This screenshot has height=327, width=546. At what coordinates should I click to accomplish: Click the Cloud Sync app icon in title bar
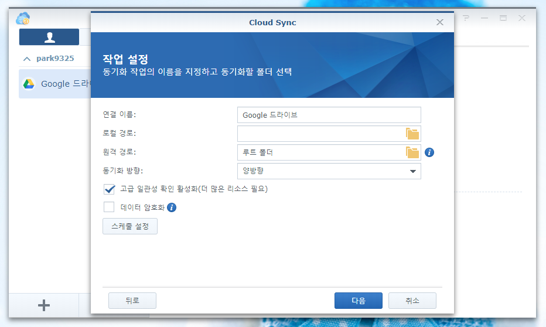[x=23, y=18]
